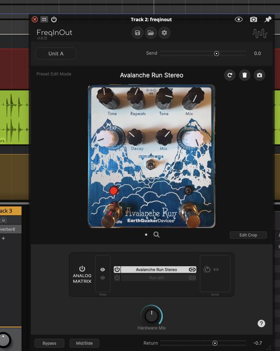This screenshot has width=280, height=351.
Task: Click Avalanche Run Stereo preset title
Action: (x=152, y=75)
